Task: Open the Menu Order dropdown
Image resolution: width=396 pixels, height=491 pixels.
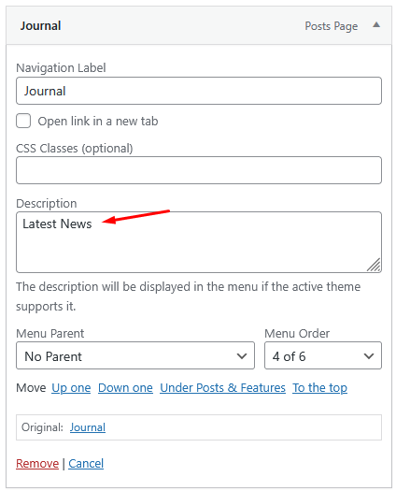Action: [323, 355]
